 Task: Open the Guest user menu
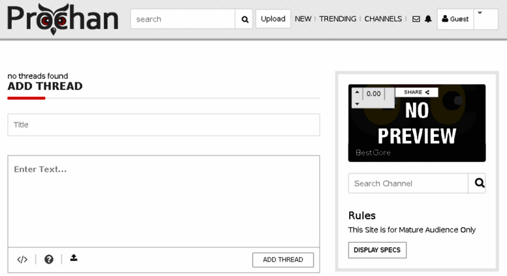455,19
